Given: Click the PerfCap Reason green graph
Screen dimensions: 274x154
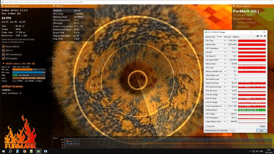Looking at the screenshot, I should pos(252,110).
